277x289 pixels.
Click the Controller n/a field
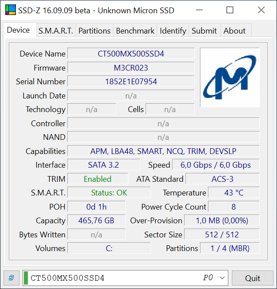coord(163,123)
